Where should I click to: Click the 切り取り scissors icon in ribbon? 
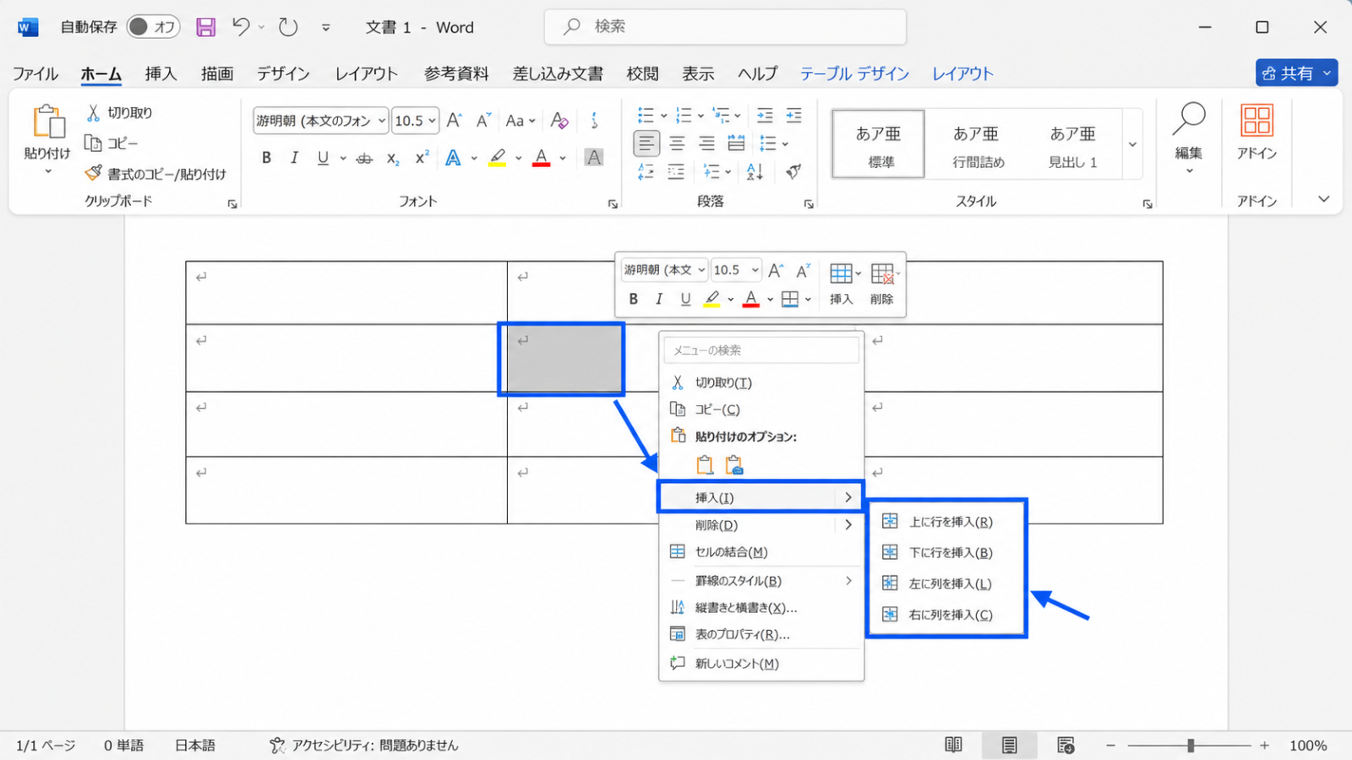coord(93,112)
